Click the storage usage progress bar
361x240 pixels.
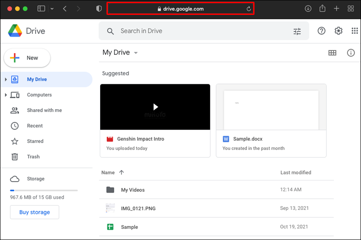tap(44, 190)
